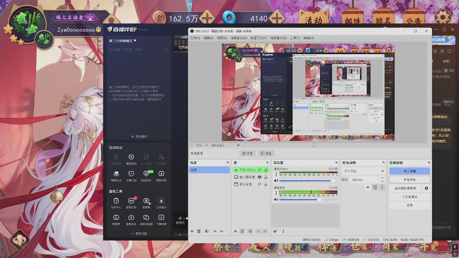
Task: Open the View (V) menu in OBS
Action: click(x=222, y=38)
